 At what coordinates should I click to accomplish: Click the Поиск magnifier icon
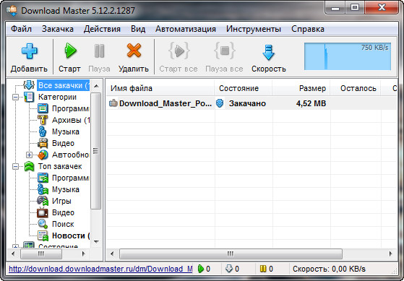pyautogui.click(x=43, y=224)
